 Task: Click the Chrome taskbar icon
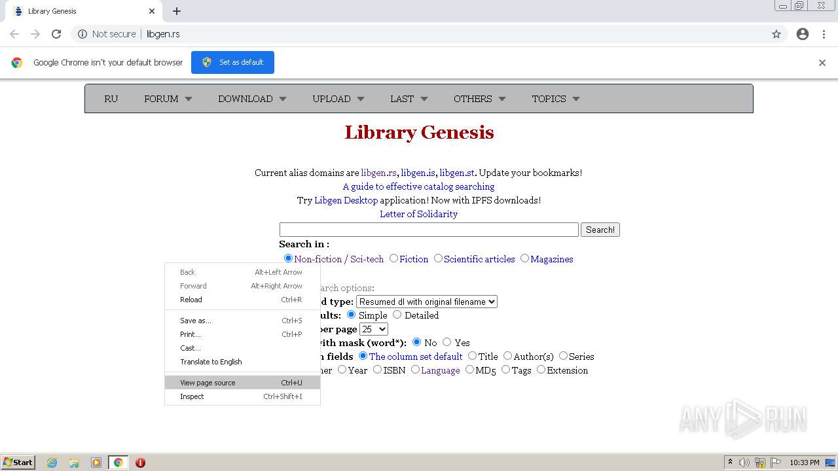(118, 462)
